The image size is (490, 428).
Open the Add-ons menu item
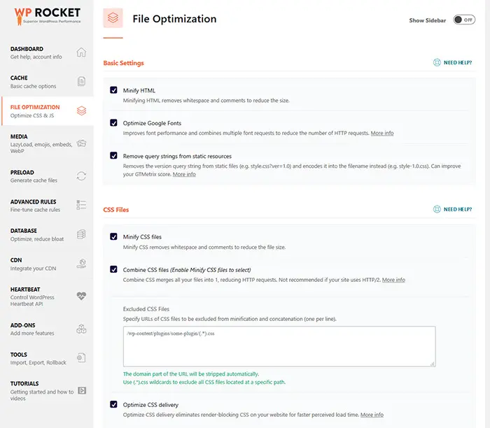click(x=48, y=329)
